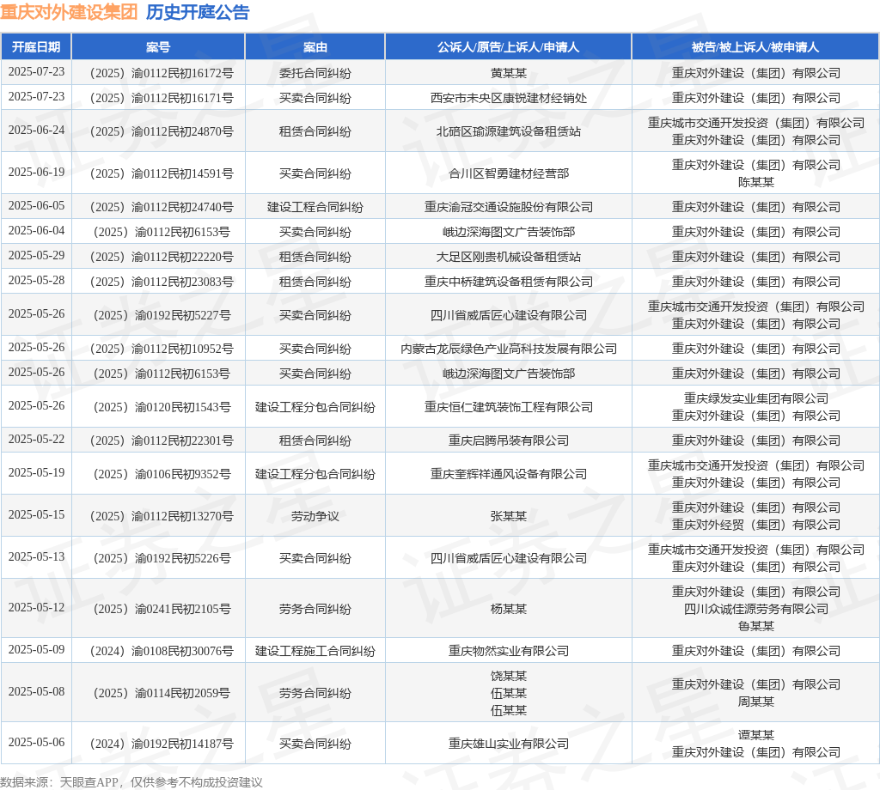Viewport: 880px width, 790px height.
Task: Click plaintiff 重庆启腾吊装有限公司
Action: coord(509,441)
